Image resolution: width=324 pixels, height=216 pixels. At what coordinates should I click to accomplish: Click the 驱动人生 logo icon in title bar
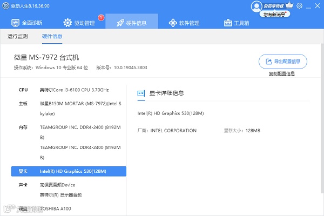5,6
